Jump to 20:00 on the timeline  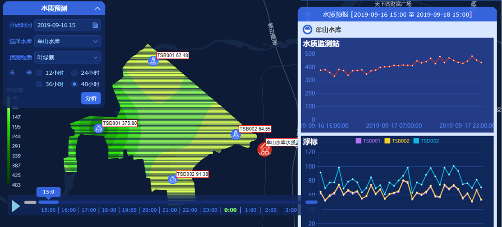click(149, 210)
